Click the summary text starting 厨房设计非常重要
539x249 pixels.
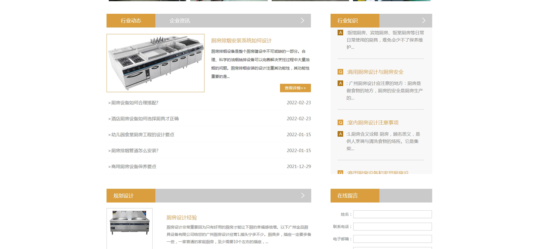239,234
